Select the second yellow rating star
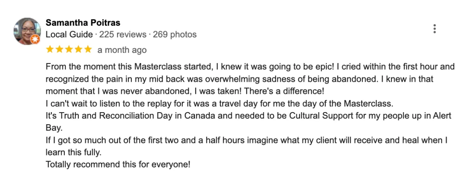The height and width of the screenshot is (176, 468). pyautogui.click(x=59, y=49)
